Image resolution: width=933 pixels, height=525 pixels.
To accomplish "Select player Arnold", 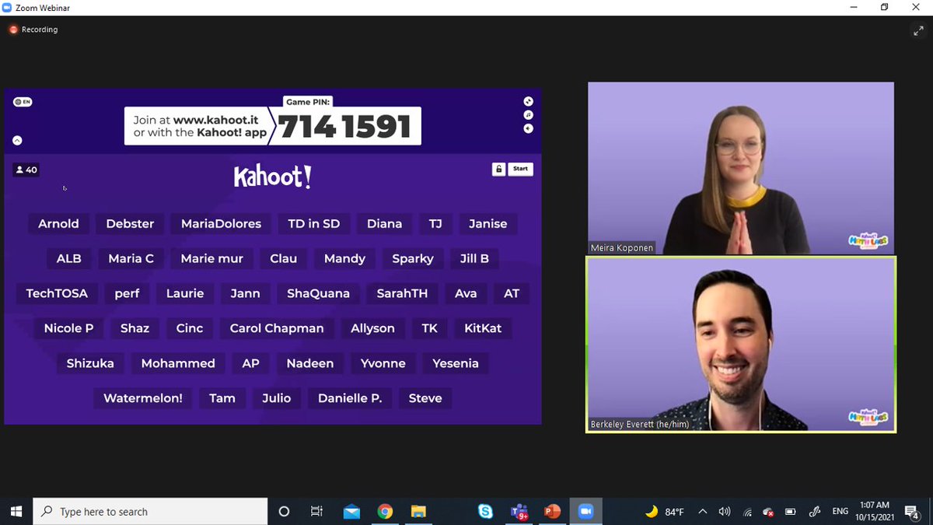I will click(x=59, y=224).
